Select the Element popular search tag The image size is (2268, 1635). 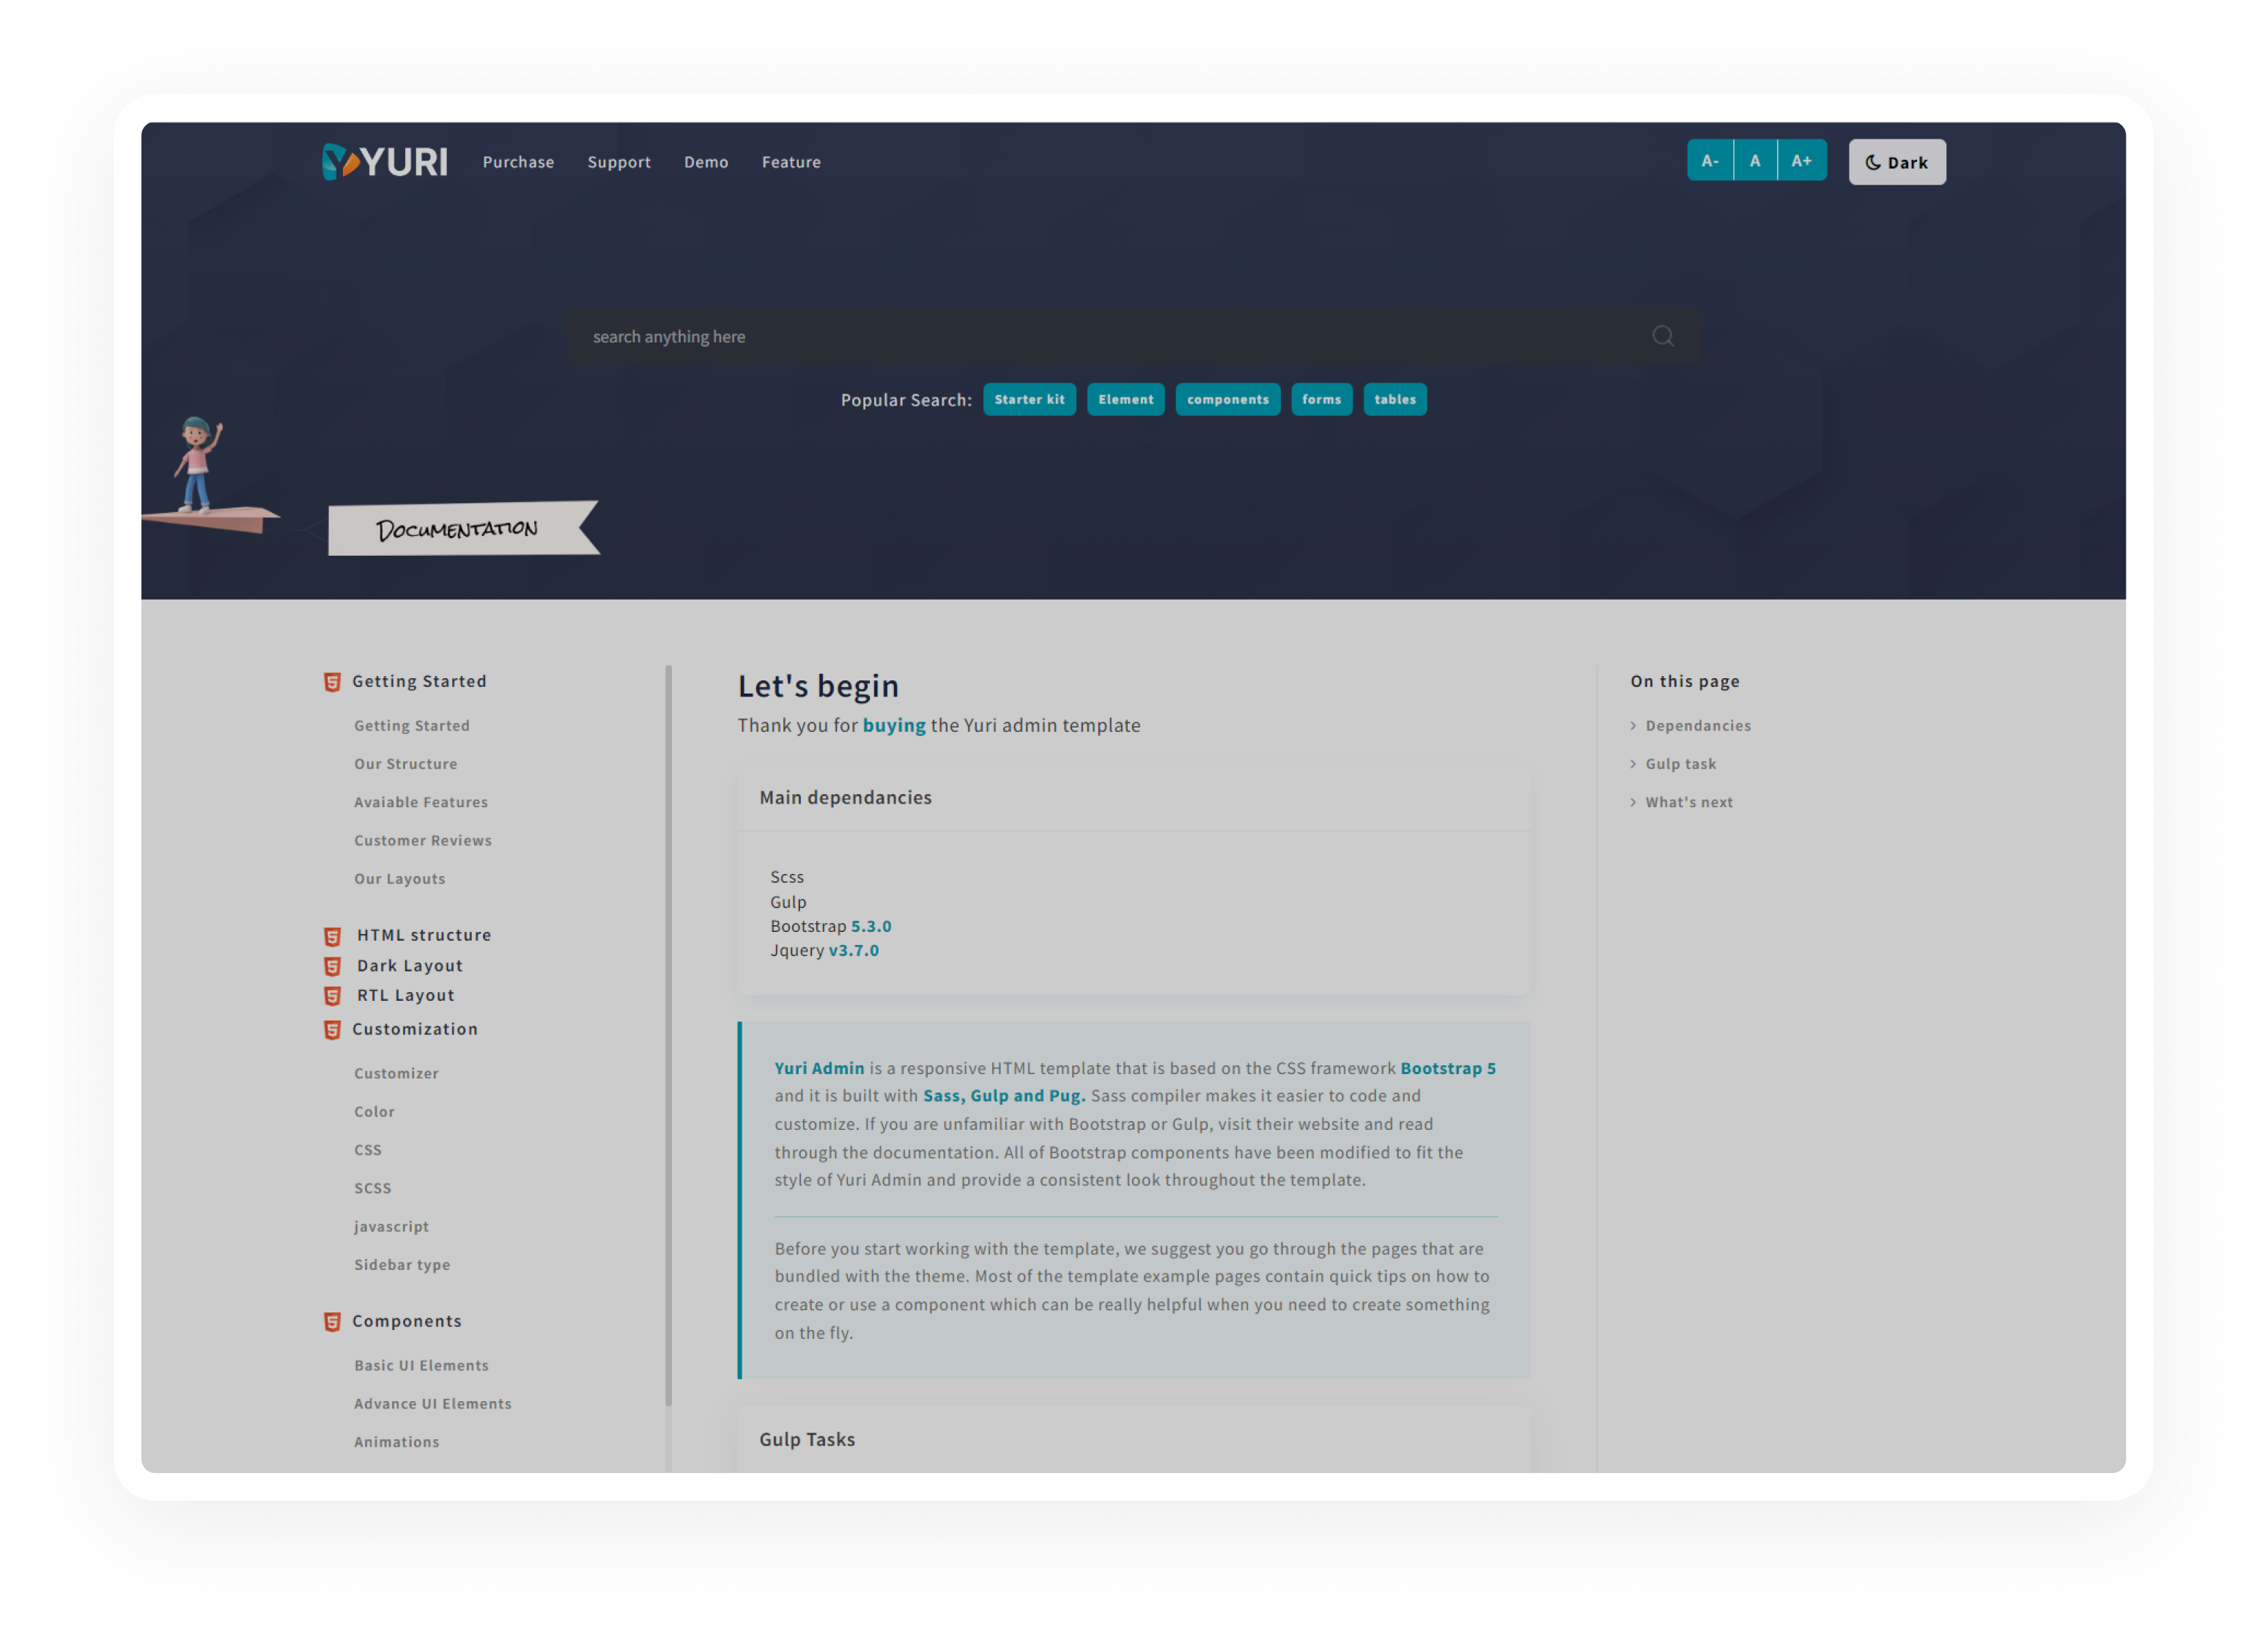coord(1125,400)
